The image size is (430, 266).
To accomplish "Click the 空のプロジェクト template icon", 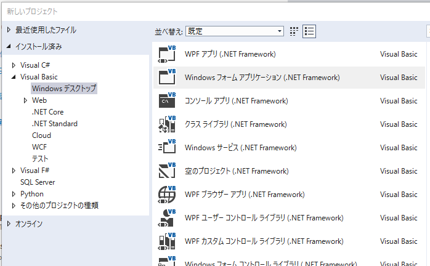I will point(168,171).
